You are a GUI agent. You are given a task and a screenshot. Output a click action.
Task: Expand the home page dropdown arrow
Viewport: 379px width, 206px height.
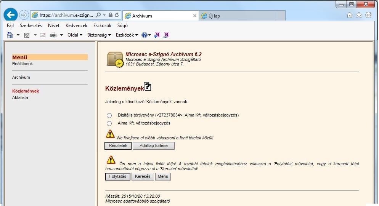18,35
